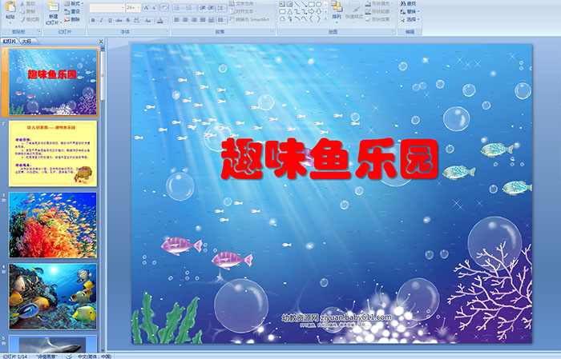Toggle strikethrough (abc) formatting
The height and width of the screenshot is (359, 561).
pyautogui.click(x=119, y=20)
